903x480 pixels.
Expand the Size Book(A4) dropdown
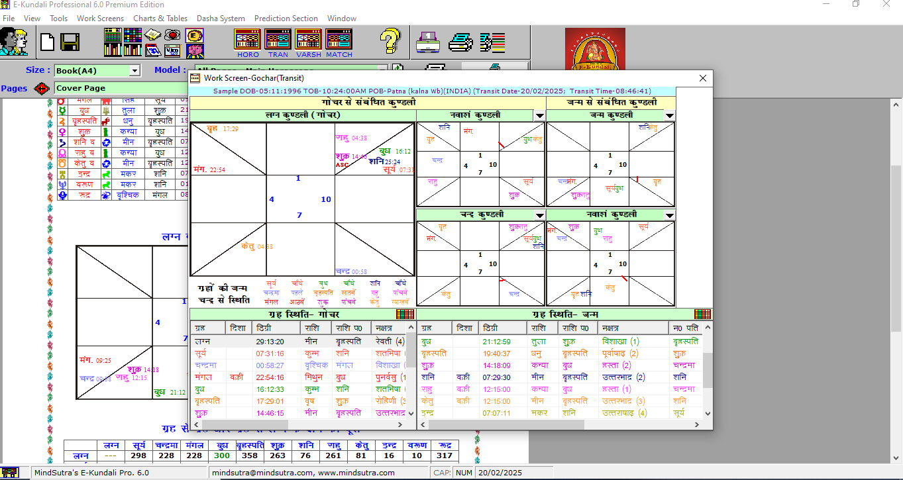tap(134, 70)
